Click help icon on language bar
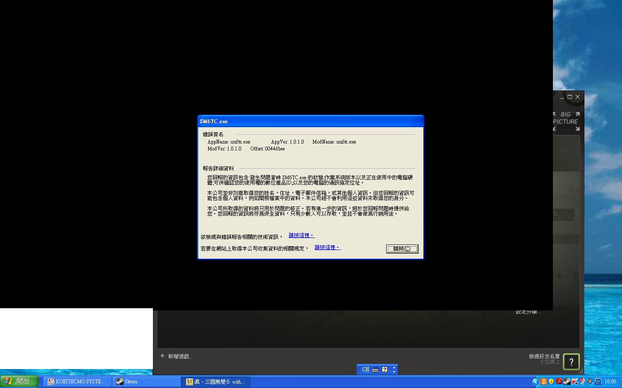 point(384,369)
